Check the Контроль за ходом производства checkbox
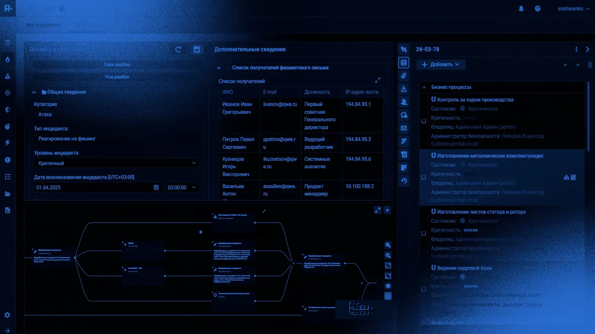595x334 pixels. [424, 121]
